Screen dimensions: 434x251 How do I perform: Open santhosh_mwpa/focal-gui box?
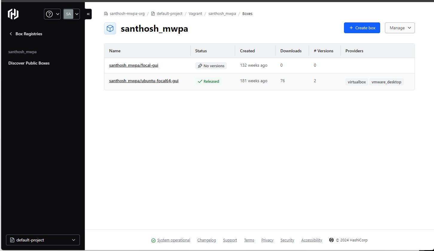coord(134,65)
